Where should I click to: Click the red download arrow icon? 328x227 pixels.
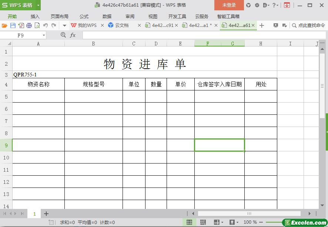(287, 5)
